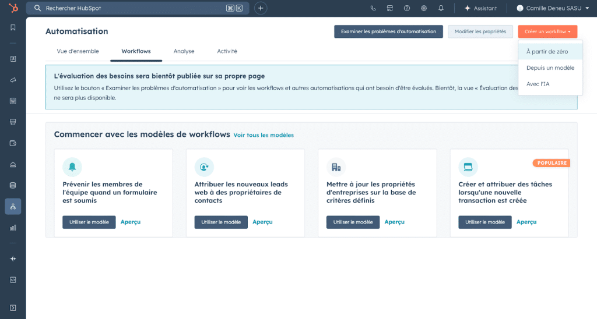Collapse the Créer un workflow dropdown
Viewport: 597px width, 319px height.
(547, 31)
